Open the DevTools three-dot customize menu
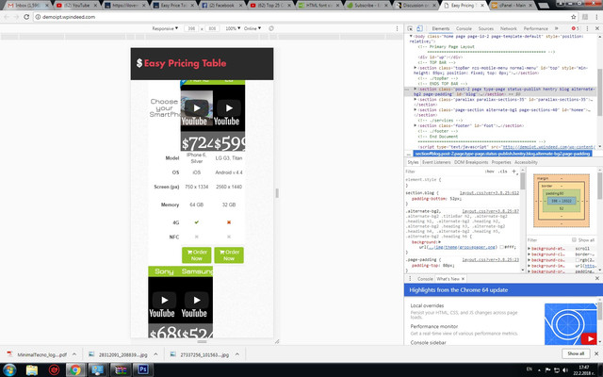Viewport: 603px width, 377px height. point(587,28)
